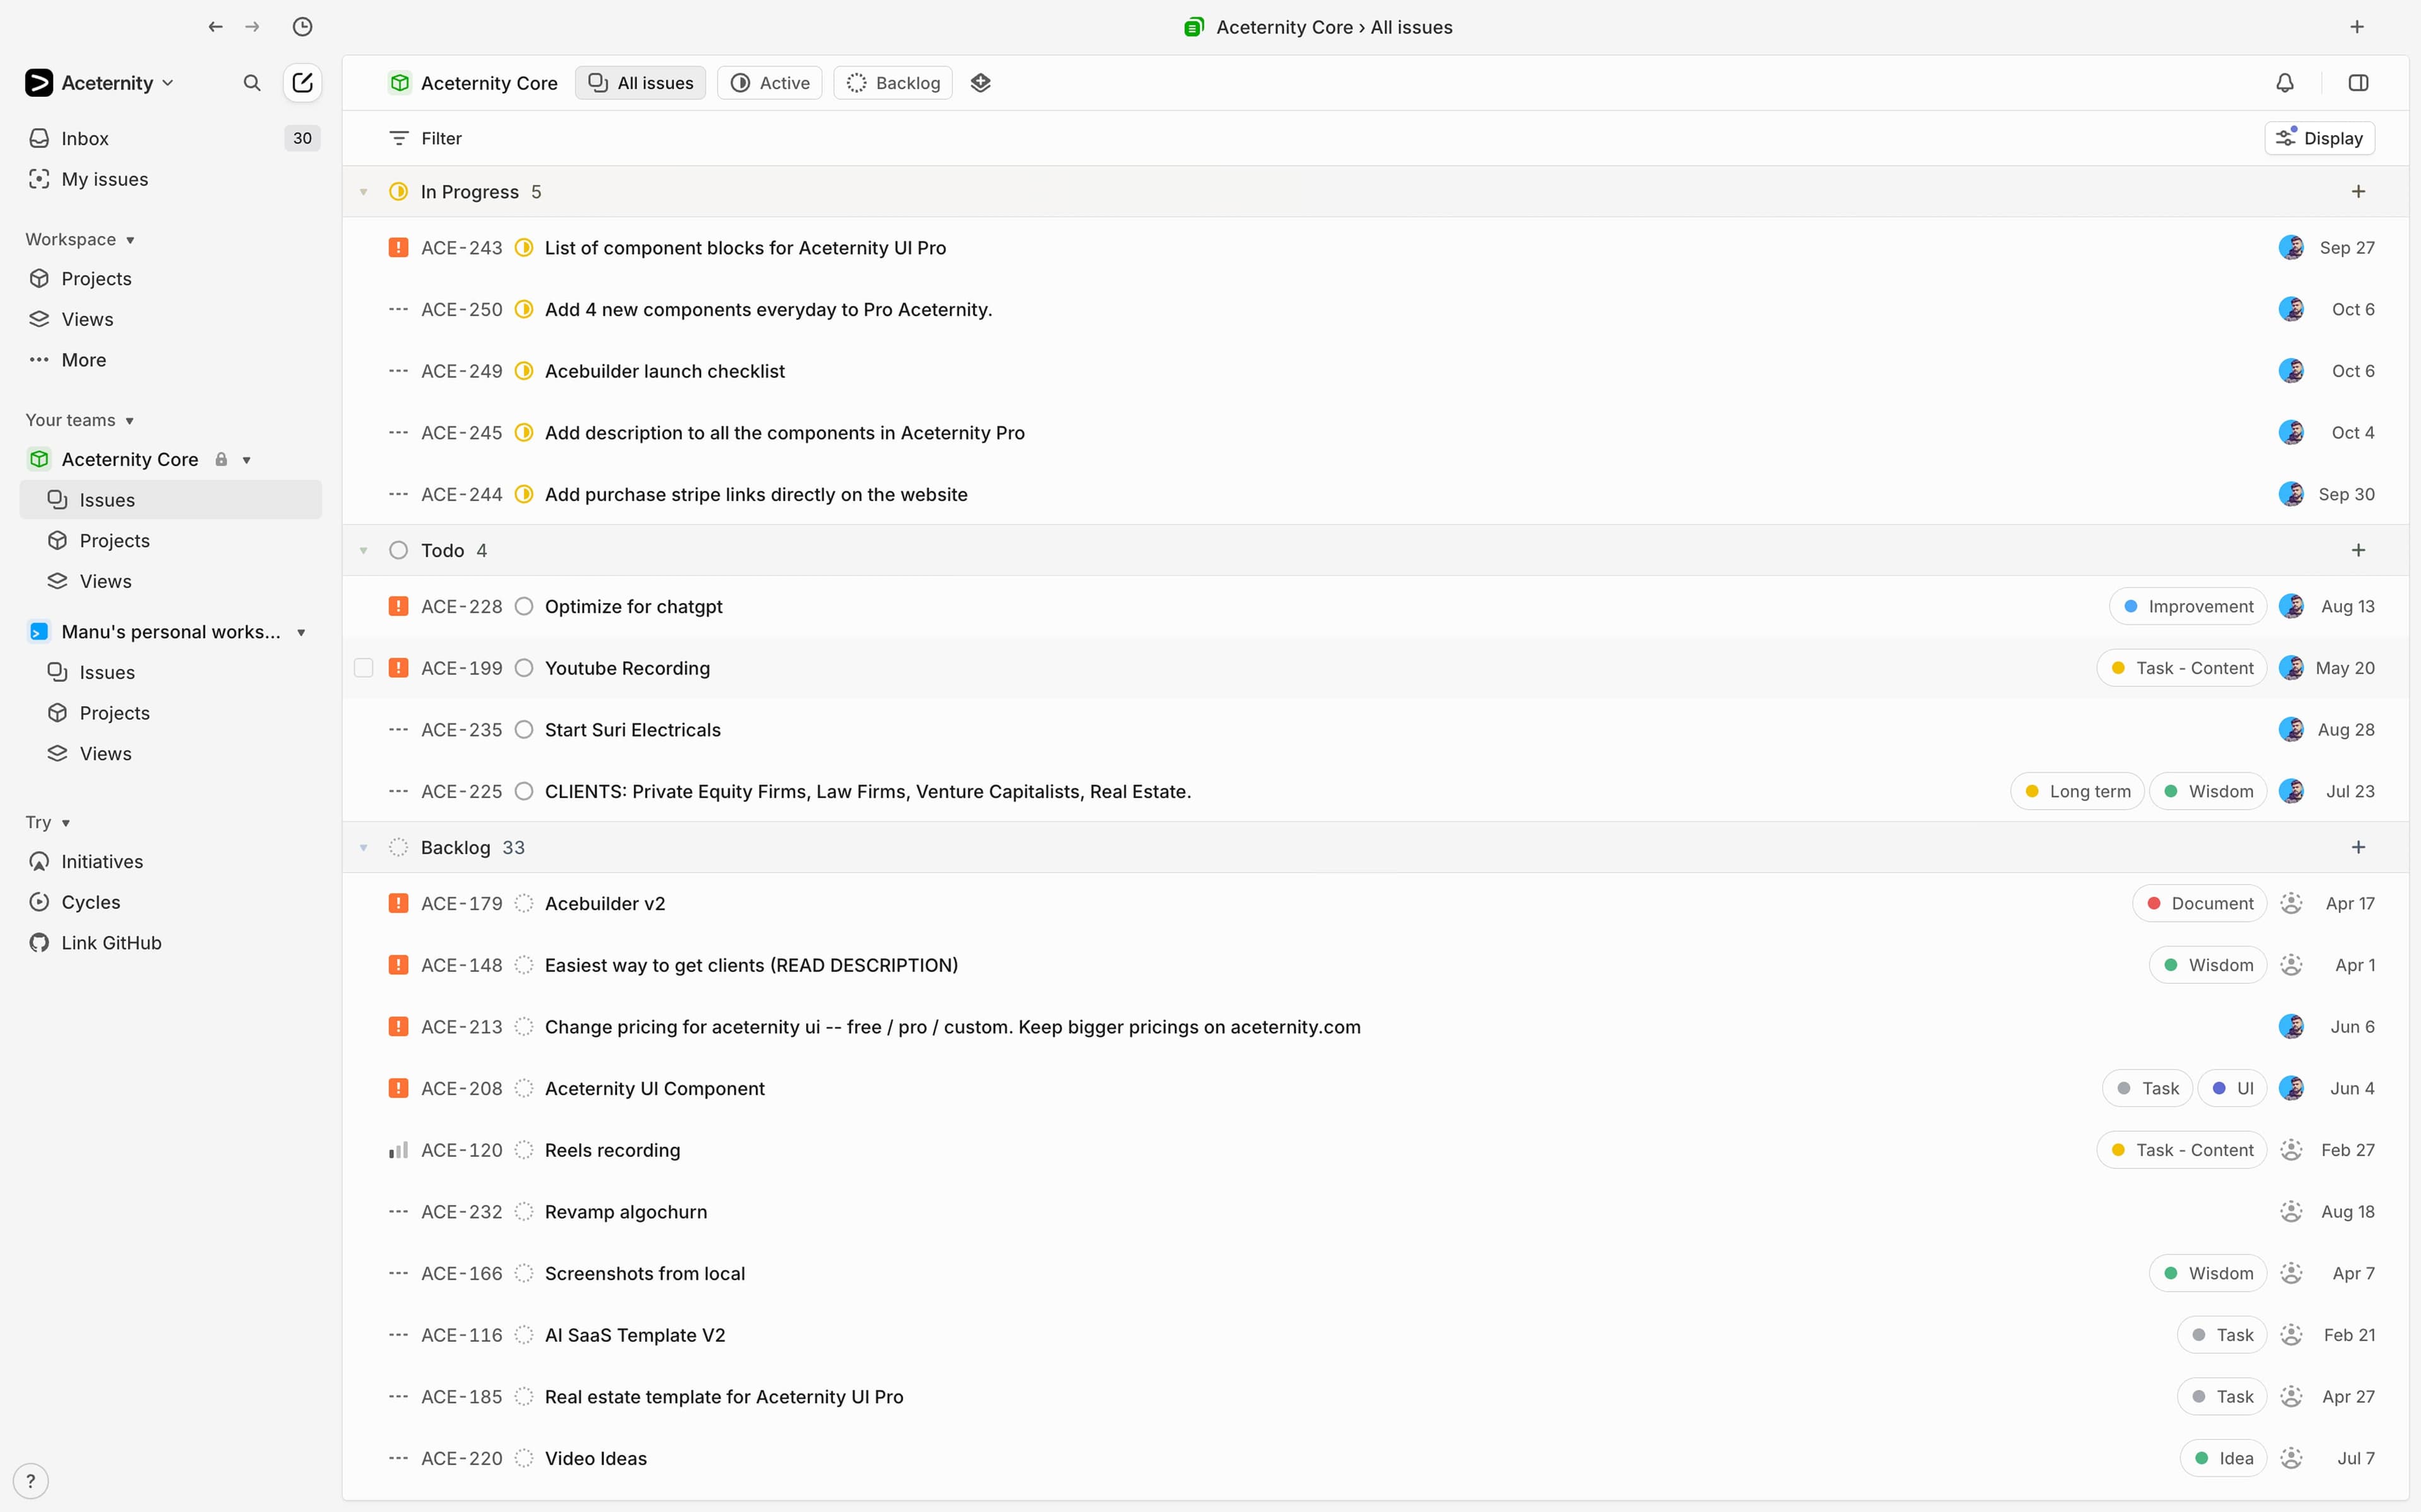Open the Display options button
This screenshot has height=1512, width=2421.
[2320, 137]
